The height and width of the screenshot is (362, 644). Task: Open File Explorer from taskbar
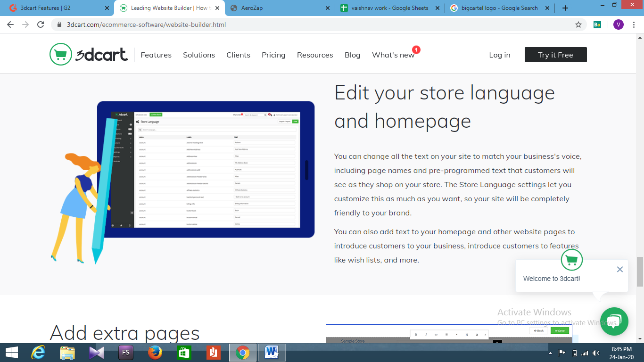tap(67, 353)
